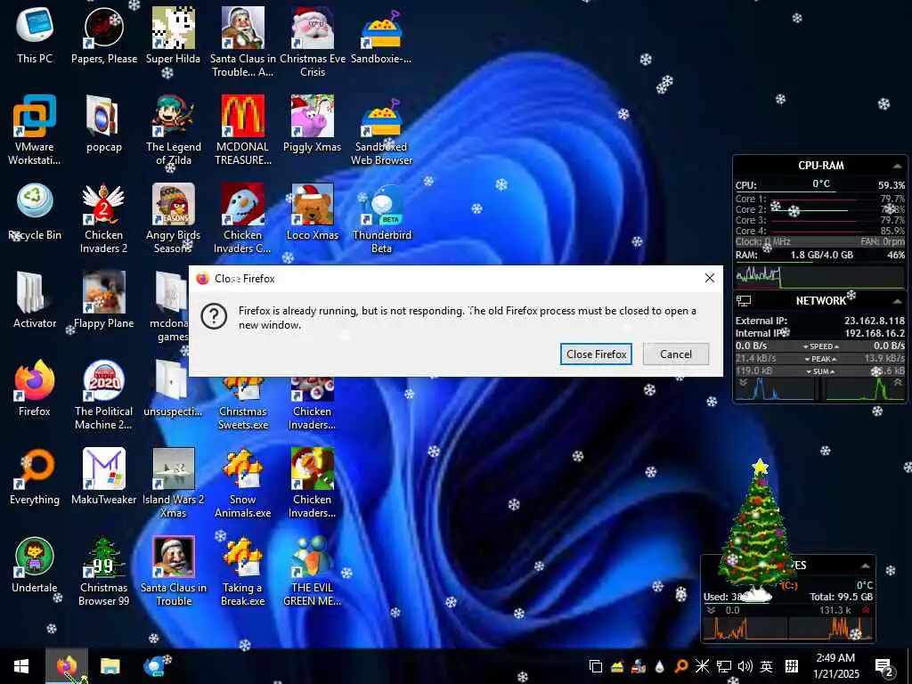Open the network tray icon

(x=723, y=666)
